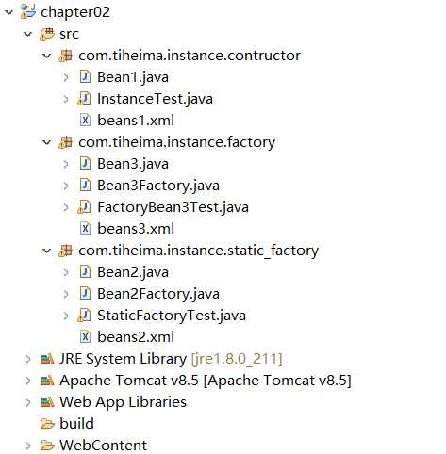Image resolution: width=446 pixels, height=454 pixels.
Task: Click the src source folder icon
Action: tap(47, 34)
